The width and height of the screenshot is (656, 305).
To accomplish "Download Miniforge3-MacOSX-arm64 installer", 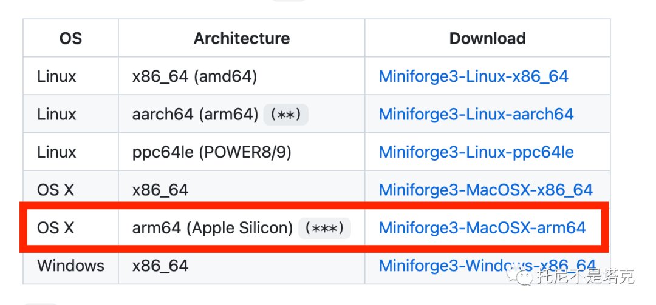I will click(x=482, y=228).
